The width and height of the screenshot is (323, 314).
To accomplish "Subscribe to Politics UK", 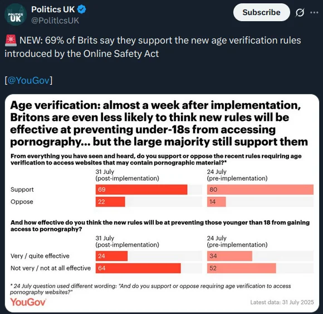I will tap(261, 12).
